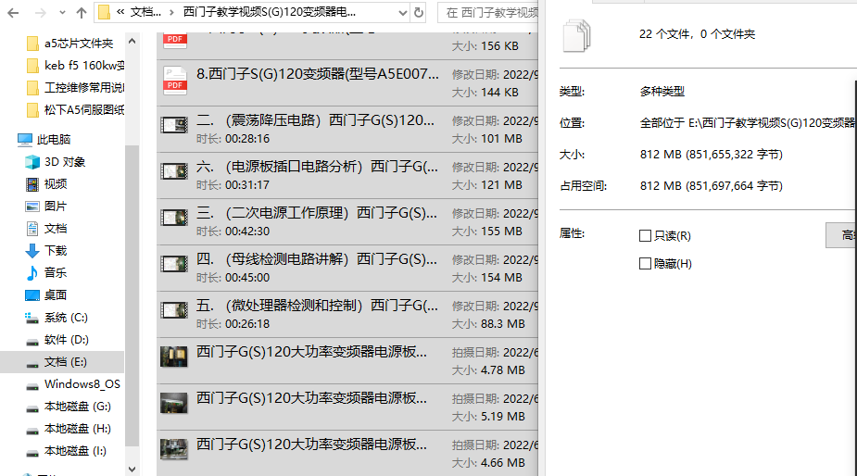The height and width of the screenshot is (476, 857).
Task: Click the address bar folder icon
Action: point(104,13)
